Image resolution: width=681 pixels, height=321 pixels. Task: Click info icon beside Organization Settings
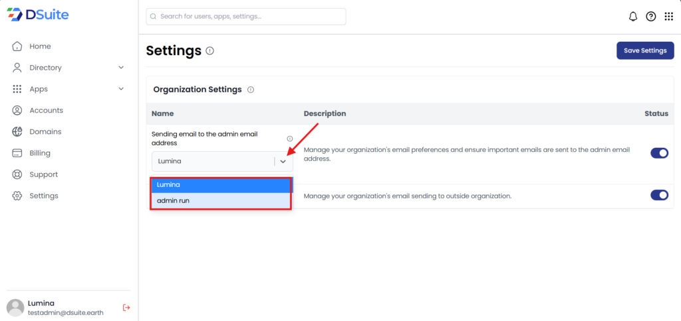251,90
